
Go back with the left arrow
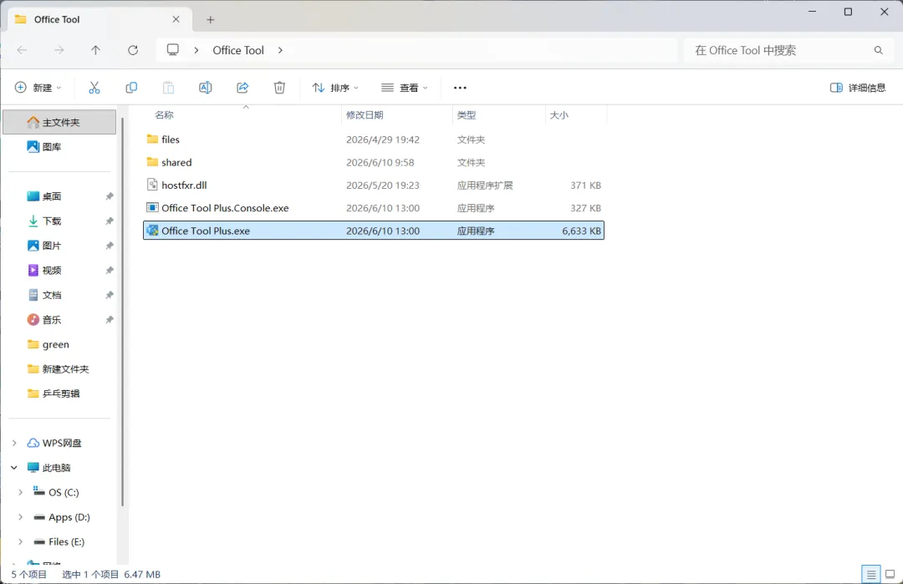tap(22, 50)
